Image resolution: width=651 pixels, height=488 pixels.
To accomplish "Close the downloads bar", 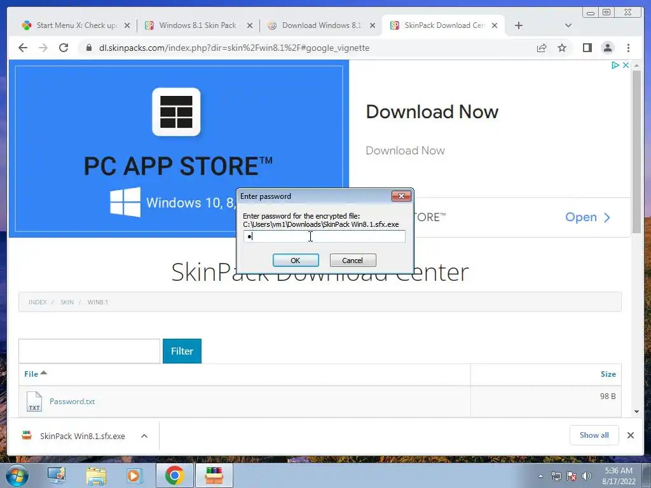I will pos(630,435).
